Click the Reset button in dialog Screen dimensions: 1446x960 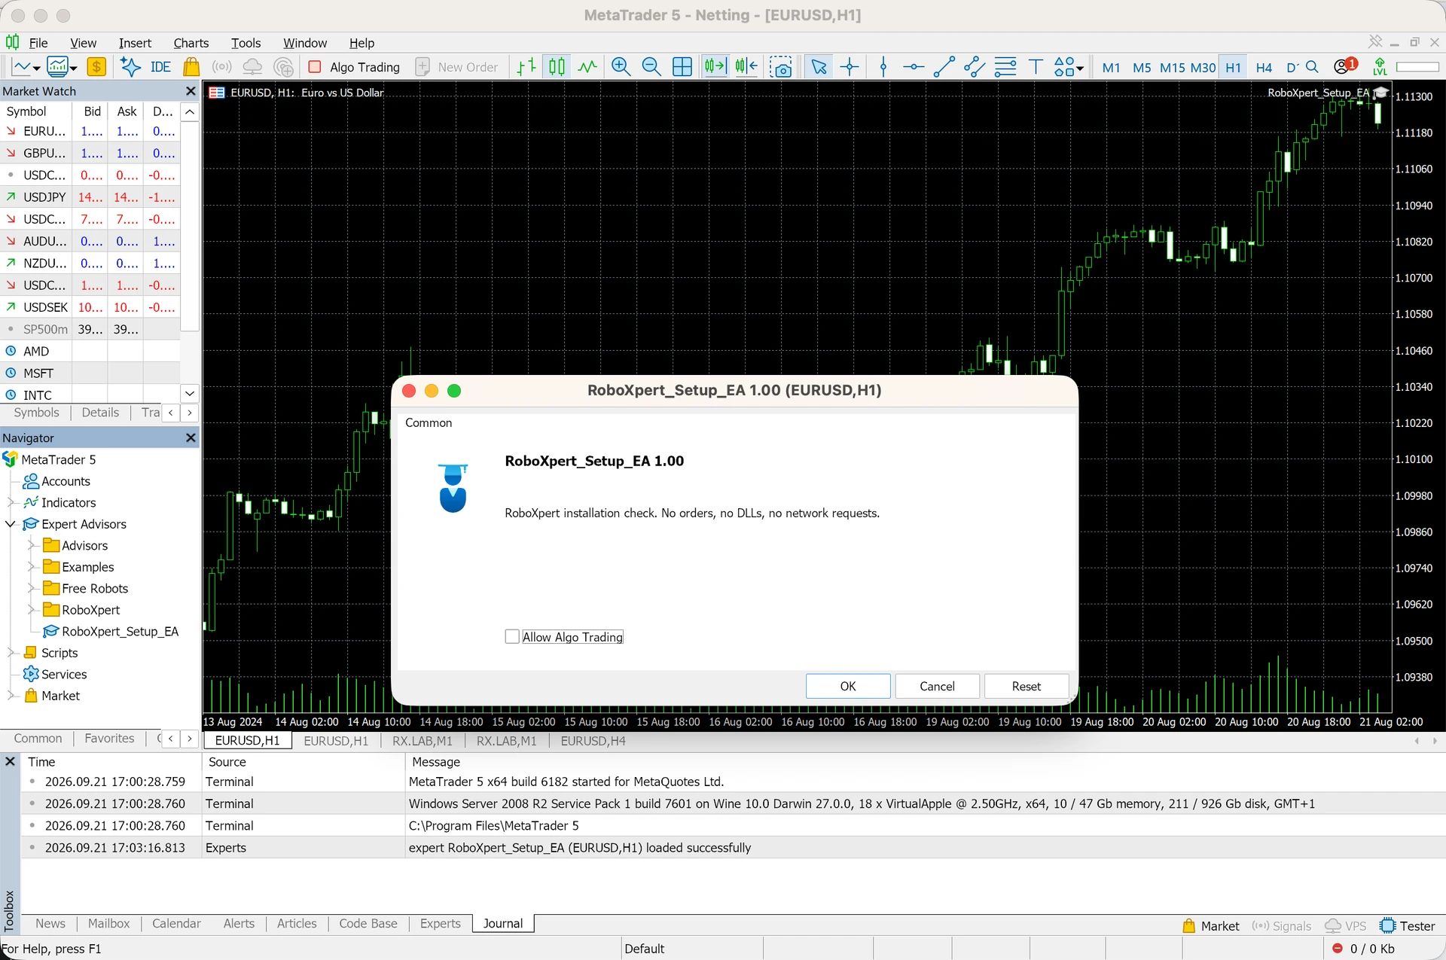[x=1027, y=686]
